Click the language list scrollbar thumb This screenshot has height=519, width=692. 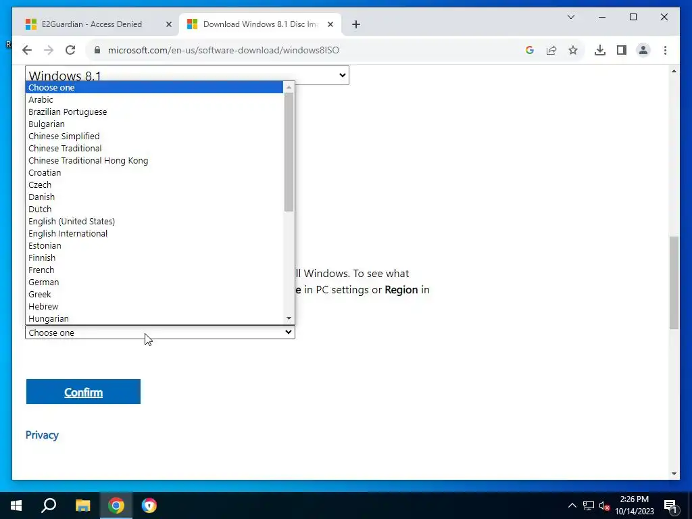coord(289,152)
